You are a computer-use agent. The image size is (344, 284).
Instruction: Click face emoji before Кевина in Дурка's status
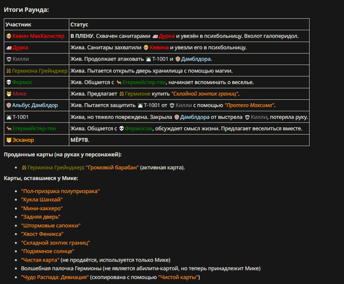(x=146, y=47)
